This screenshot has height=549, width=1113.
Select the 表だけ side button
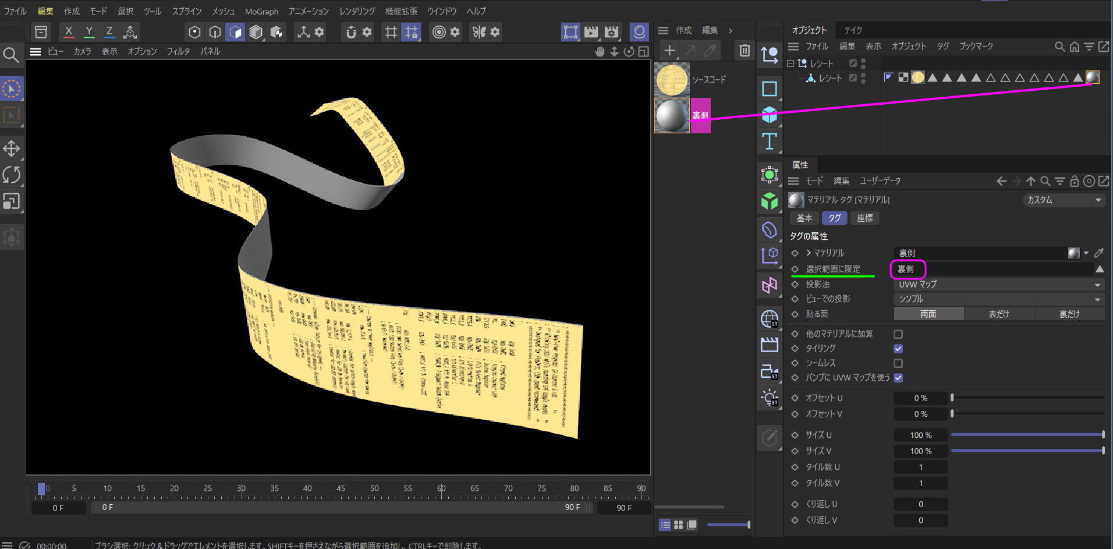[x=999, y=314]
